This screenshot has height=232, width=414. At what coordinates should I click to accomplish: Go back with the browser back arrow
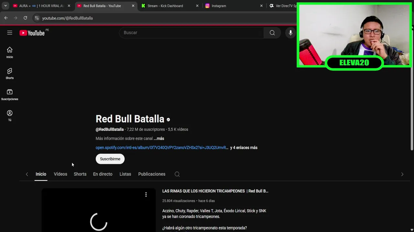[x=6, y=18]
